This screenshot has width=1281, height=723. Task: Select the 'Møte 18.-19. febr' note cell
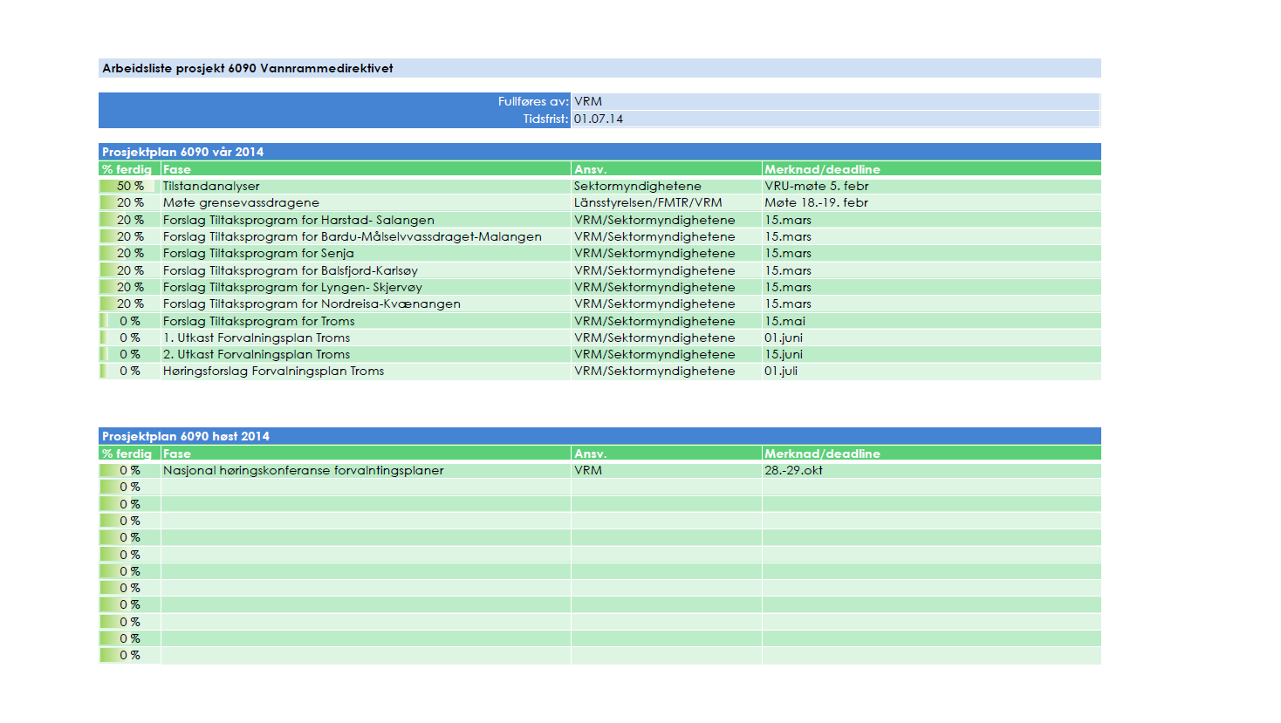point(932,202)
